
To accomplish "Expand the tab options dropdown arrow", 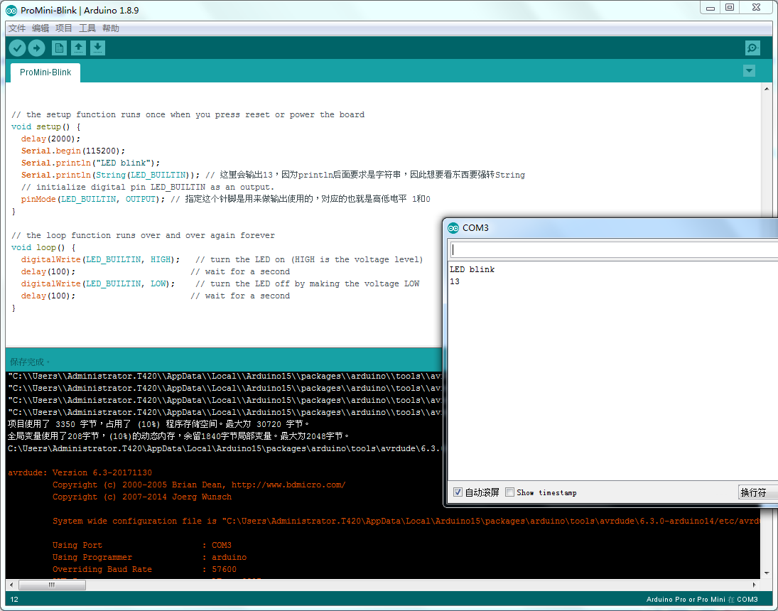I will [749, 71].
